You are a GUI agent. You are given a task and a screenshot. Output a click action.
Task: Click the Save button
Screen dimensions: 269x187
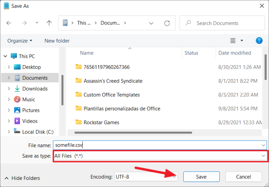point(201,177)
